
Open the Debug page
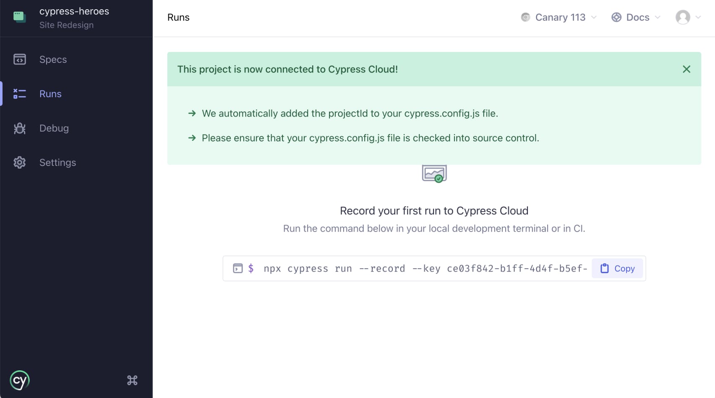coord(54,128)
